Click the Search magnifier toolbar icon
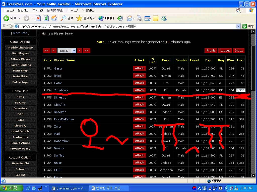257x192 pixels. pyautogui.click(x=63, y=18)
